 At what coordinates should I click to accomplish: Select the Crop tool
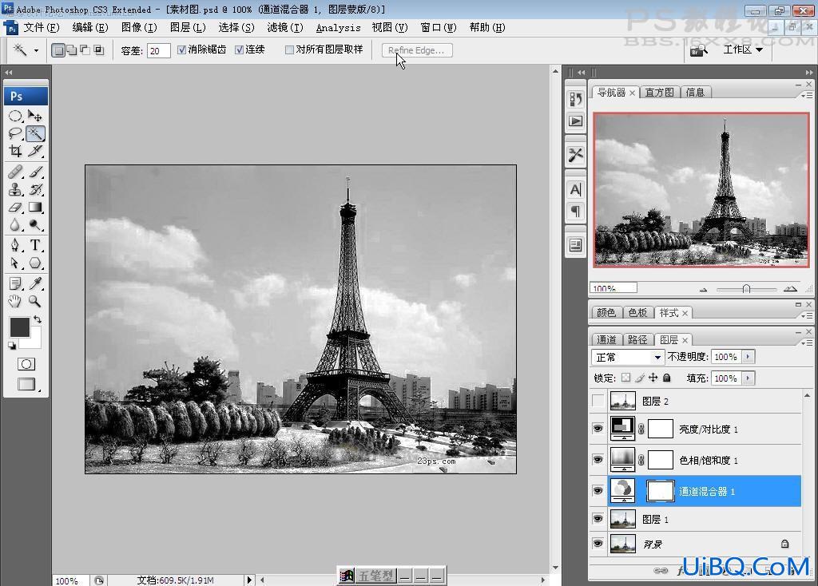coord(15,151)
